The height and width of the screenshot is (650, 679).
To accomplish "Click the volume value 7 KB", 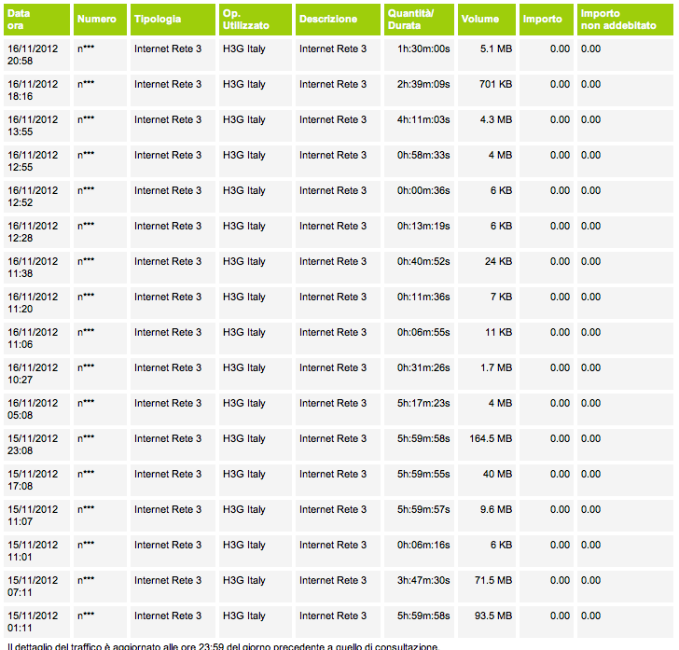I will click(501, 297).
